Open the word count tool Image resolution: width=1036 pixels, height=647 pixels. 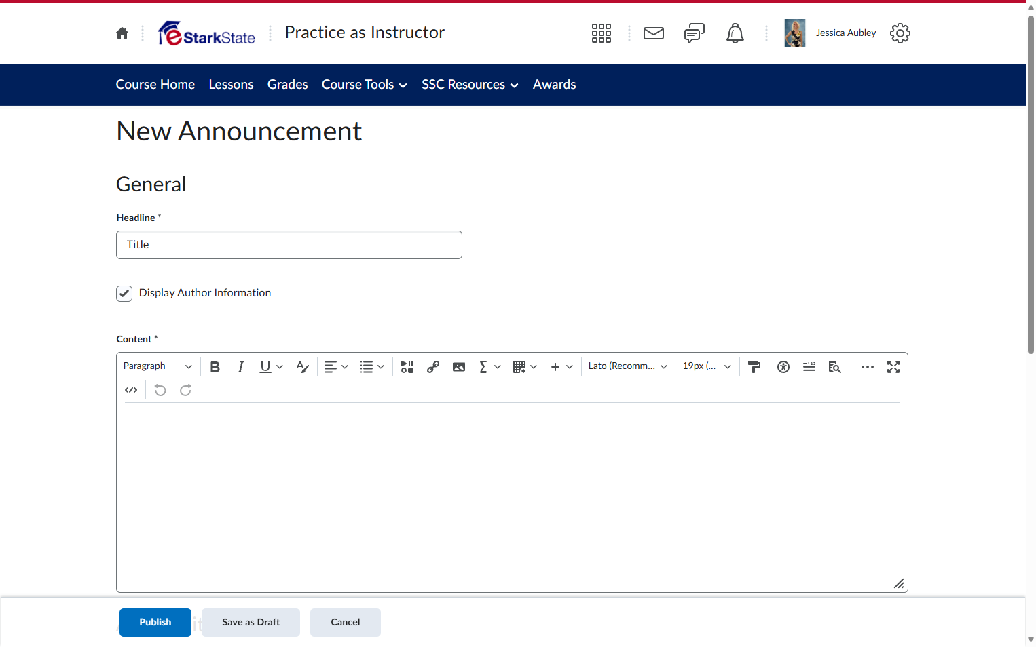click(809, 367)
